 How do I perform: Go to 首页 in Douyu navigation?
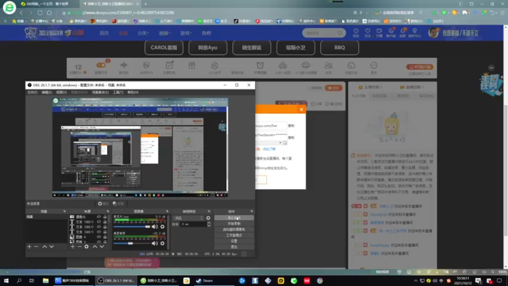[x=104, y=33]
